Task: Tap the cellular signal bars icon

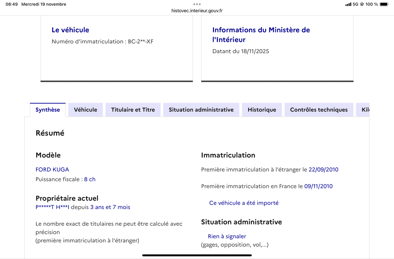Action: [x=348, y=4]
